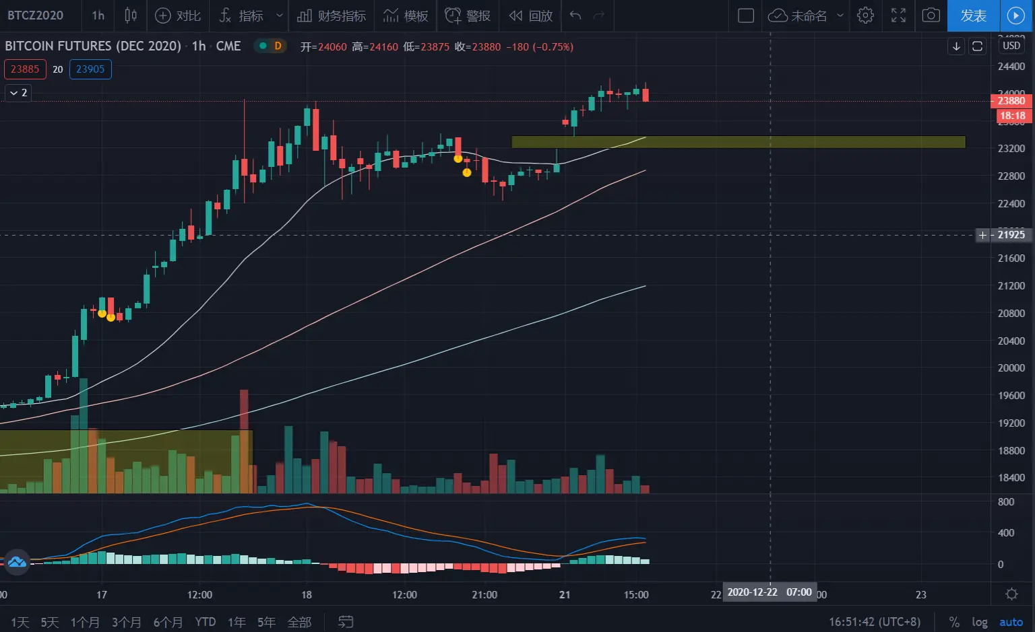
Task: Open the time axis settings gear
Action: coord(1011,594)
